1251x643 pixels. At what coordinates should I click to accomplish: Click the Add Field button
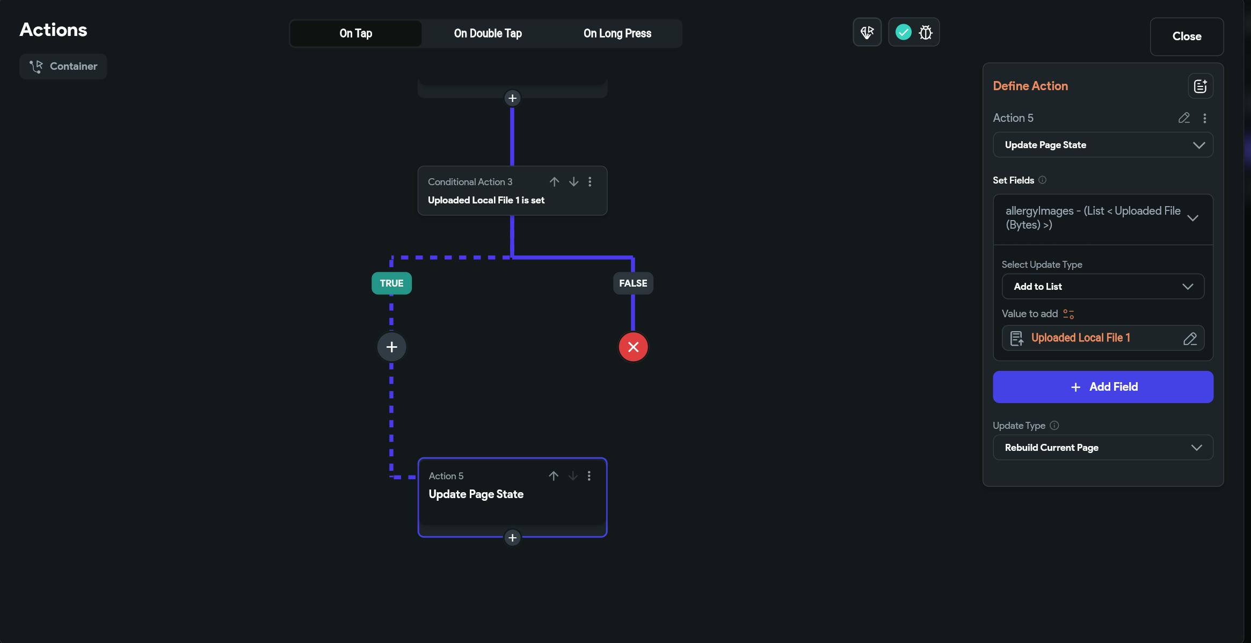pyautogui.click(x=1102, y=387)
